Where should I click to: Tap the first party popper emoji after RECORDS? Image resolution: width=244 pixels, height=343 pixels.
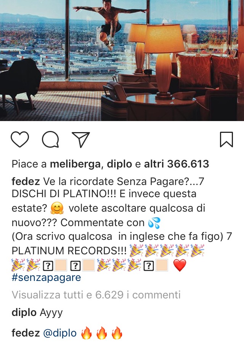(x=136, y=251)
